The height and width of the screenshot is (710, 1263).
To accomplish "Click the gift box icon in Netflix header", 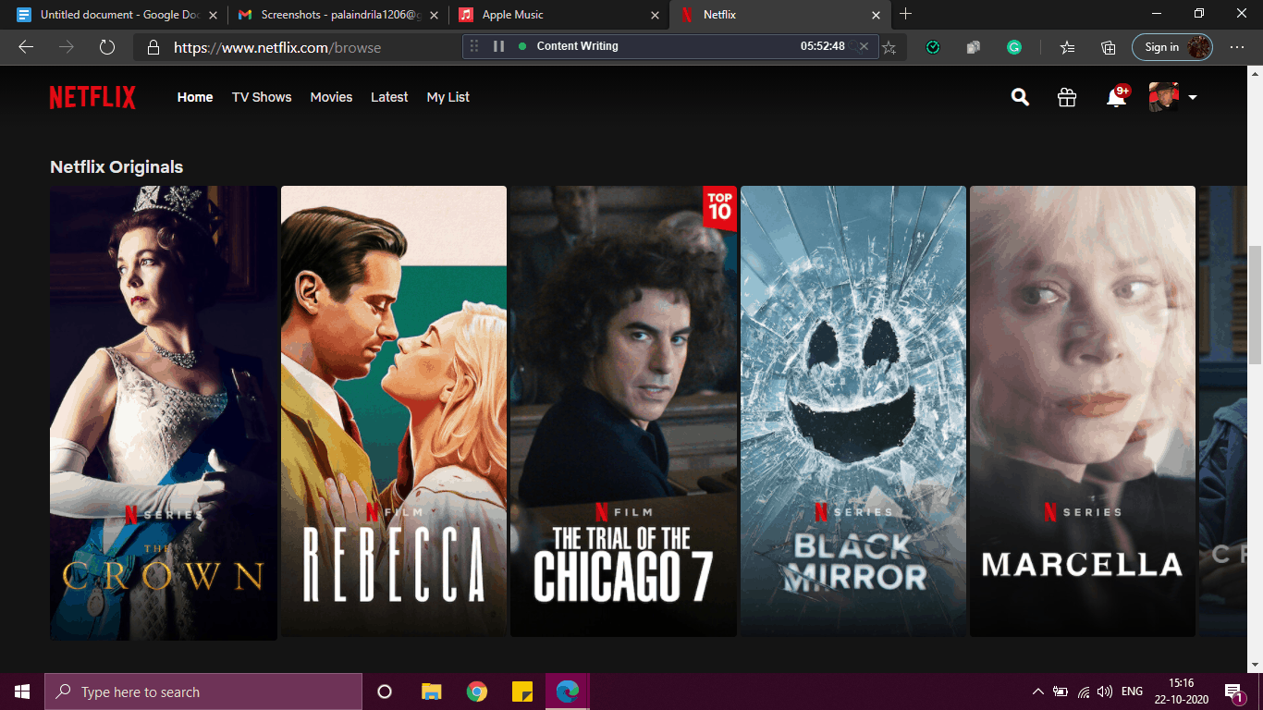I will pyautogui.click(x=1067, y=97).
